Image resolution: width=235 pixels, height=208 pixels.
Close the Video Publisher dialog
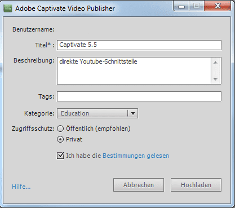218,6
